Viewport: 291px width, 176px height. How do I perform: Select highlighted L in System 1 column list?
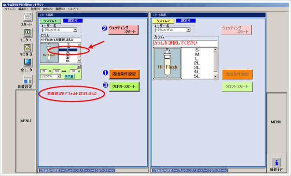(68, 50)
